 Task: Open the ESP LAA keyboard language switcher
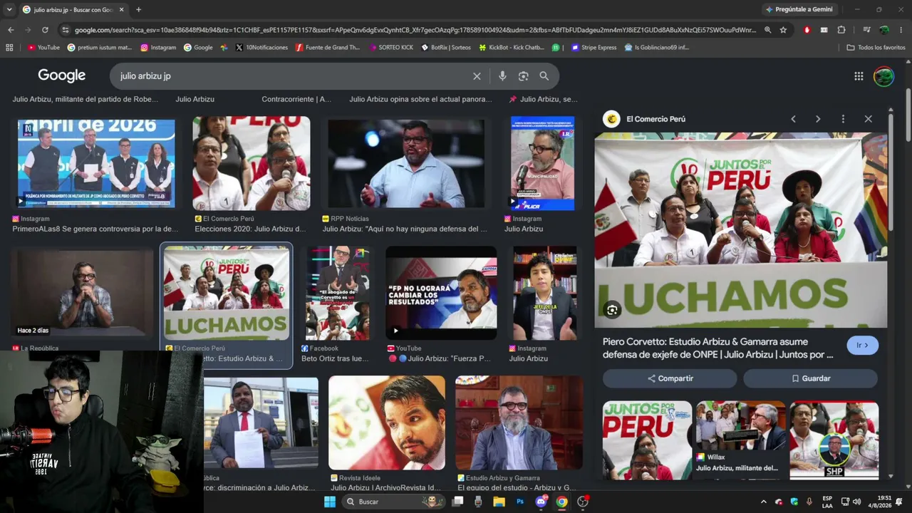[x=827, y=502]
